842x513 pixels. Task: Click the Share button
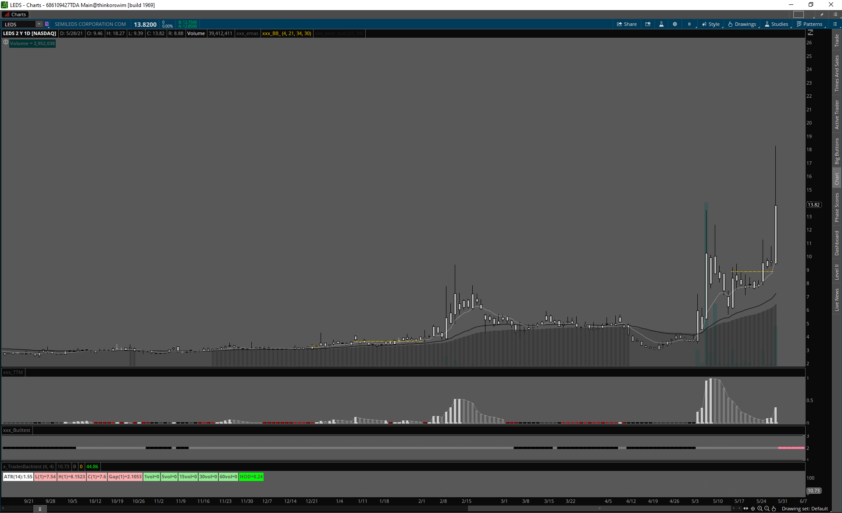point(627,24)
